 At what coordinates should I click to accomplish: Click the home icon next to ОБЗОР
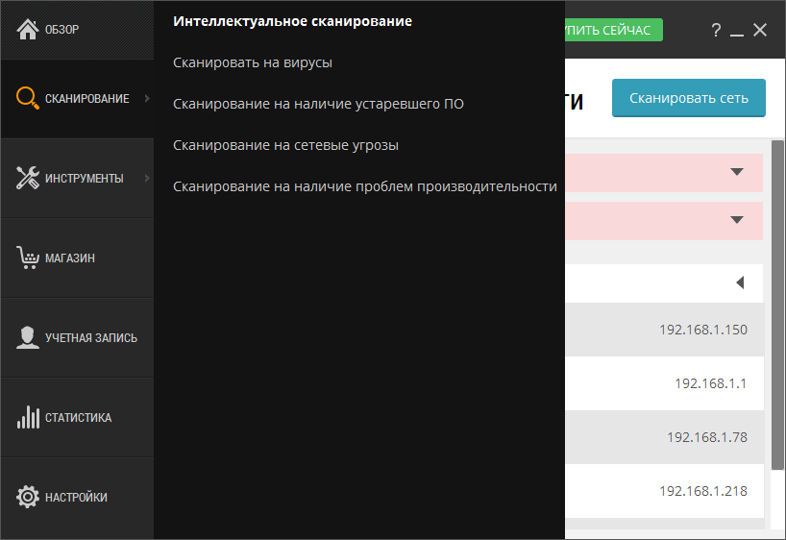point(28,29)
